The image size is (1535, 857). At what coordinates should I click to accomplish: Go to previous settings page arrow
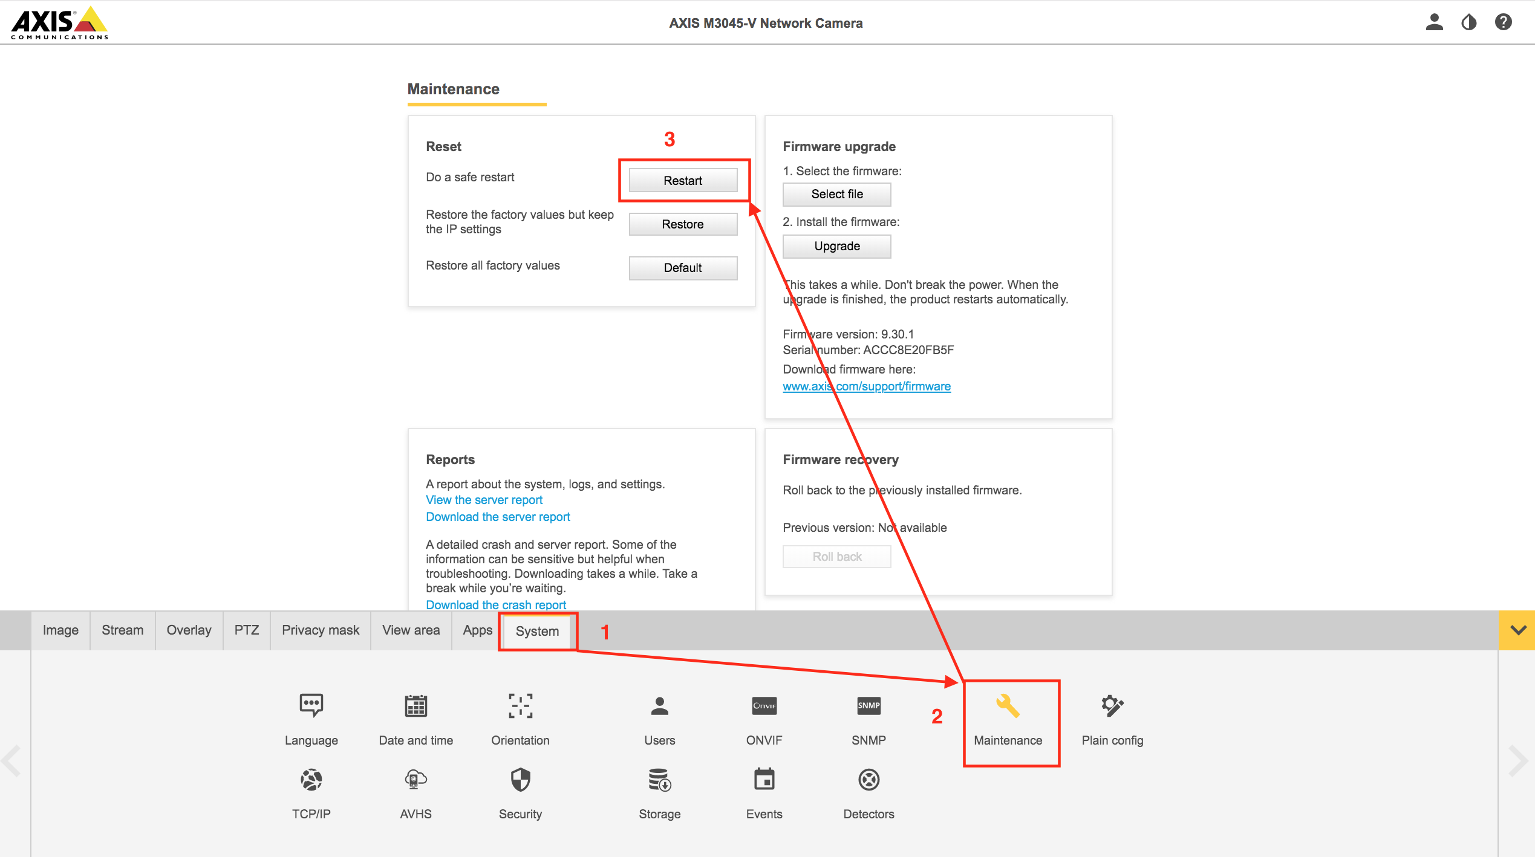click(x=11, y=760)
